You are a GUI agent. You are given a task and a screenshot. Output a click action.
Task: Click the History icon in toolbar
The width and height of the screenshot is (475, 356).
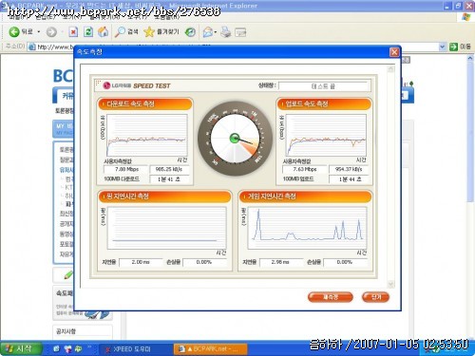click(190, 32)
